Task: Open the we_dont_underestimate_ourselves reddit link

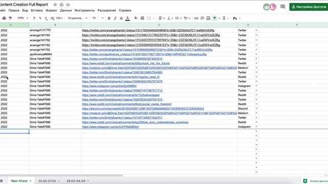Action: pyautogui.click(x=135, y=122)
